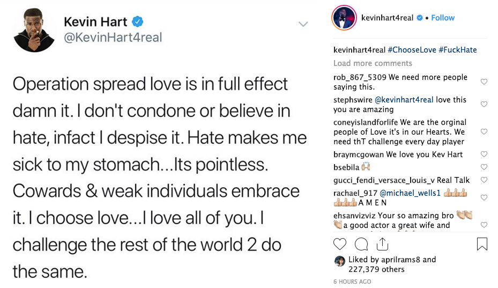Image resolution: width=498 pixels, height=288 pixels.
Task: Like stephswire's comment heart
Action: coord(484,104)
